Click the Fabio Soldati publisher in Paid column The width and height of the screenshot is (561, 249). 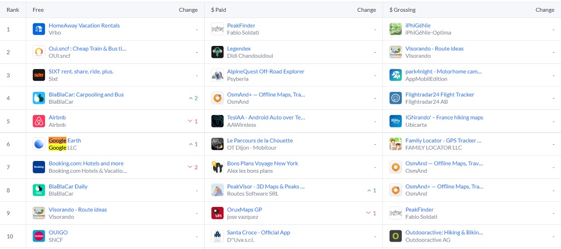243,33
